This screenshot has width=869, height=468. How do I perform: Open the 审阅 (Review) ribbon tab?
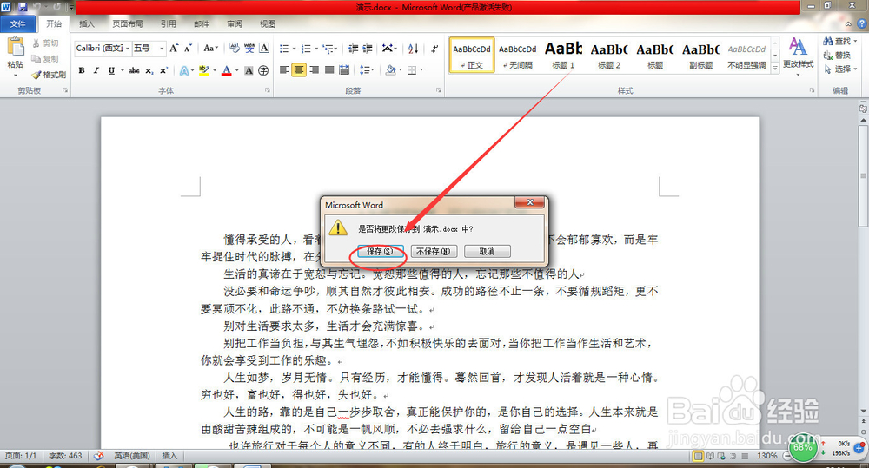coord(235,23)
